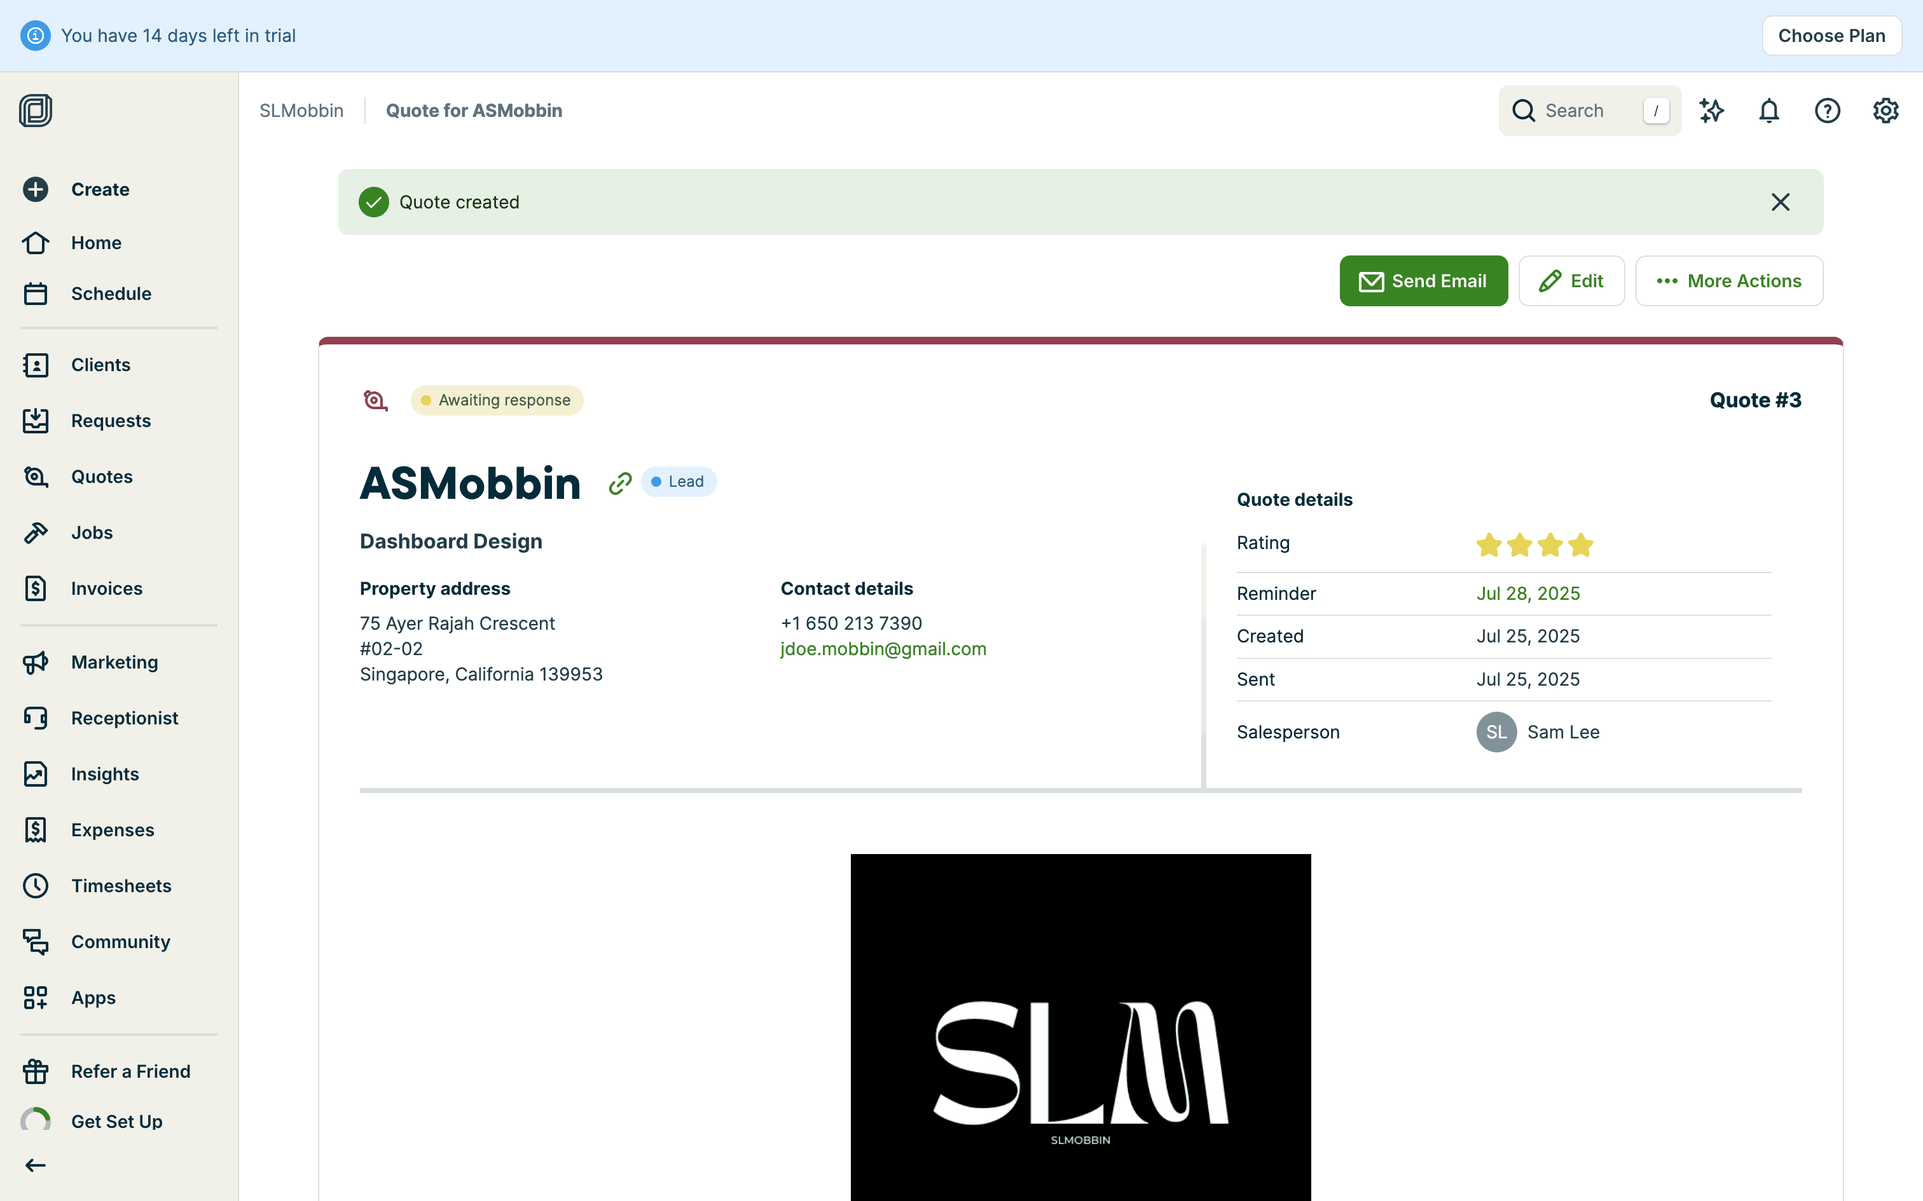Open the help question mark icon
This screenshot has width=1923, height=1201.
click(x=1827, y=111)
